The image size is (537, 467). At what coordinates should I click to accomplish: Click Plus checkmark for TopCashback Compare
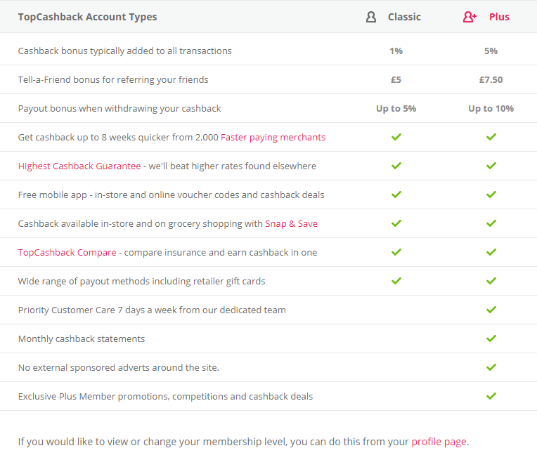click(491, 252)
